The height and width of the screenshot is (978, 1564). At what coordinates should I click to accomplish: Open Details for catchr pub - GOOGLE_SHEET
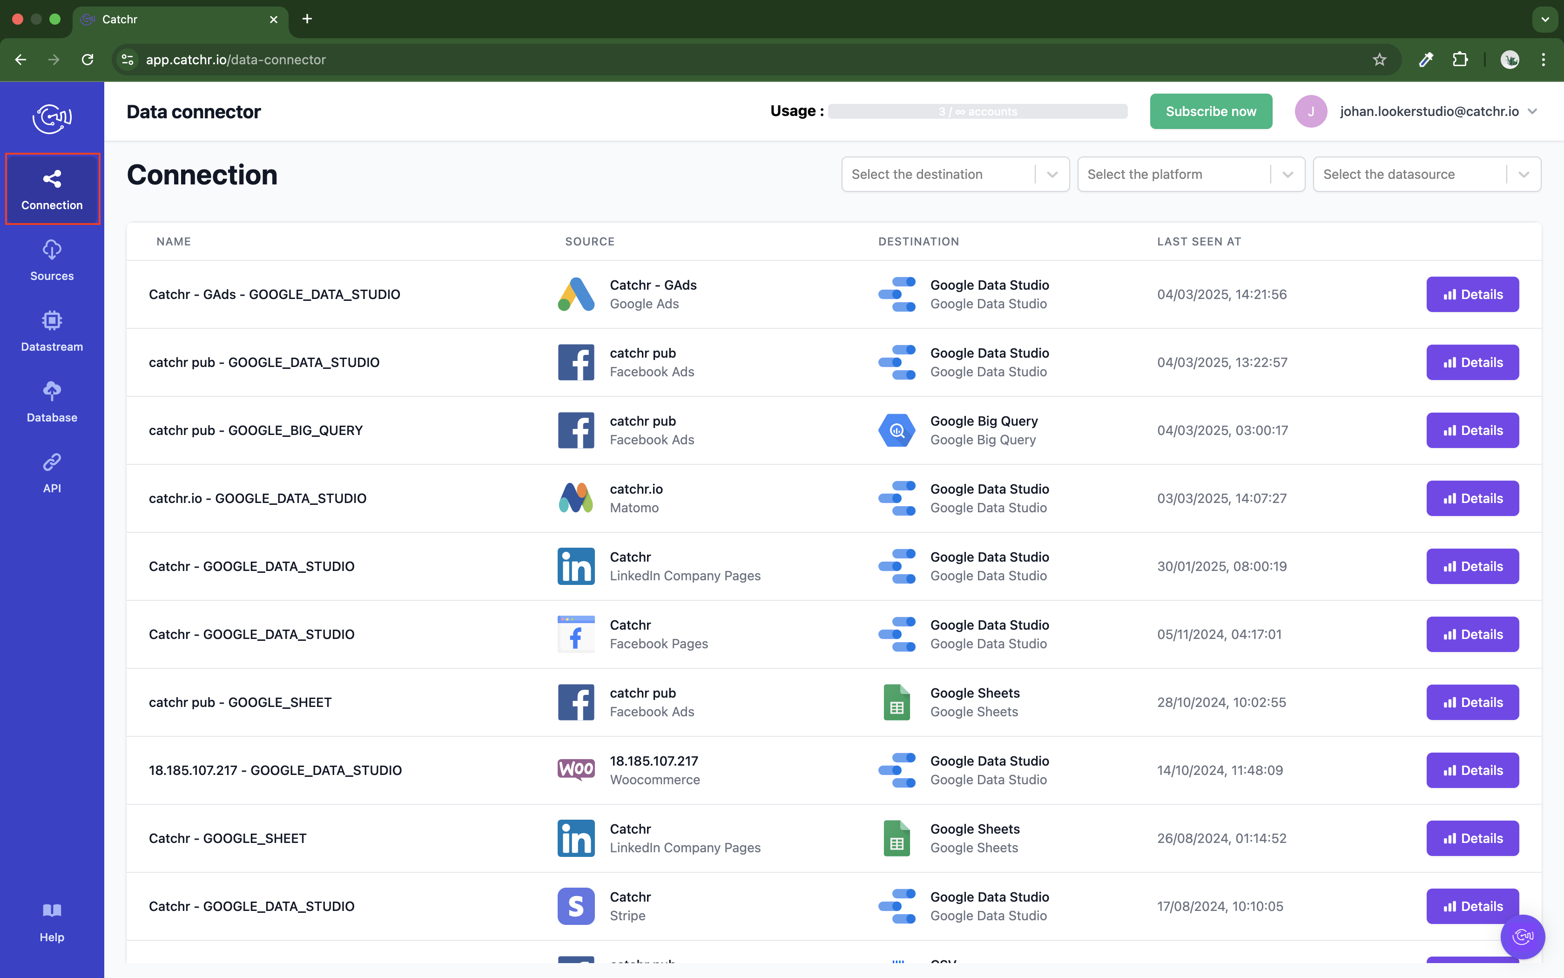point(1472,702)
